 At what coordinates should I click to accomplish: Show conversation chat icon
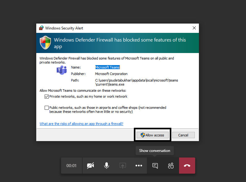155,166
